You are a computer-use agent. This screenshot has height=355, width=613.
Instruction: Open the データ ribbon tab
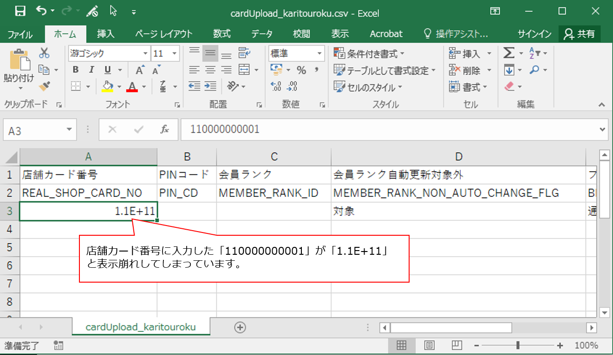[x=262, y=34]
